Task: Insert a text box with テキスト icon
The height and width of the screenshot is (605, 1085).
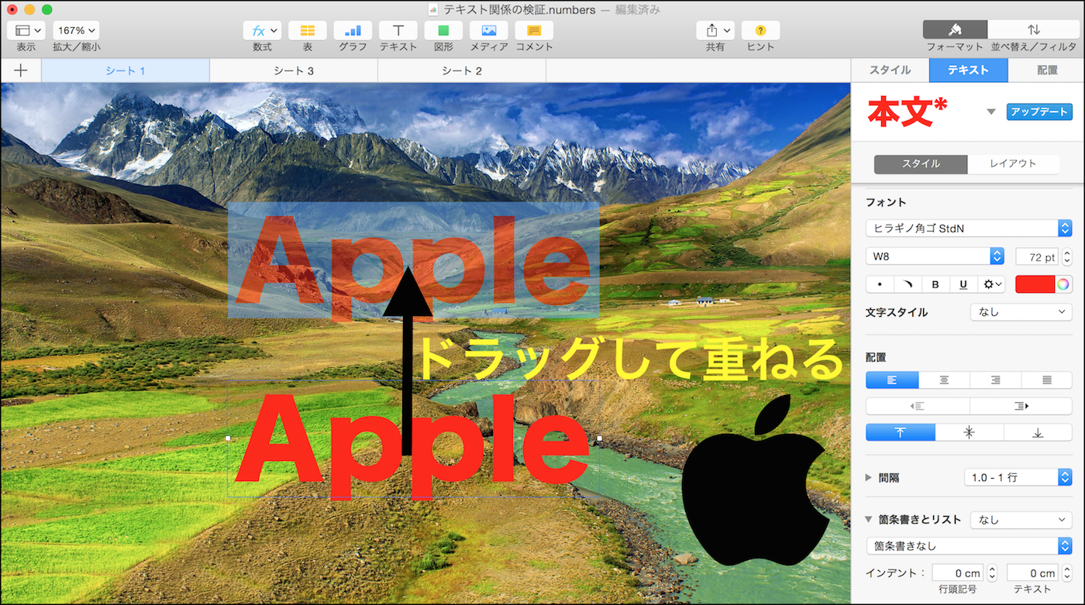Action: tap(398, 31)
